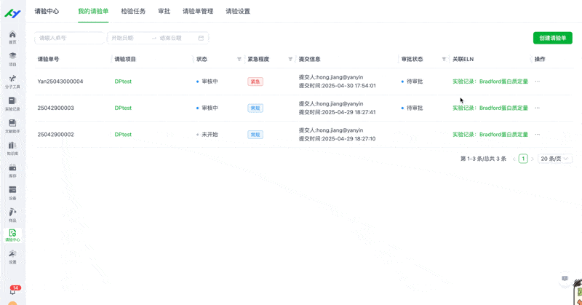Click the 创建请验单 button
Screen dimensions: 582x305
click(553, 38)
